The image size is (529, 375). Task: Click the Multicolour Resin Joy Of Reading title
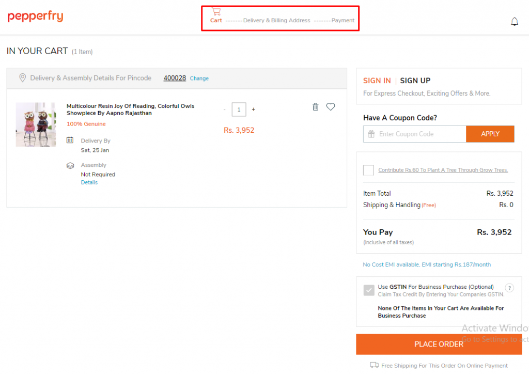(131, 110)
